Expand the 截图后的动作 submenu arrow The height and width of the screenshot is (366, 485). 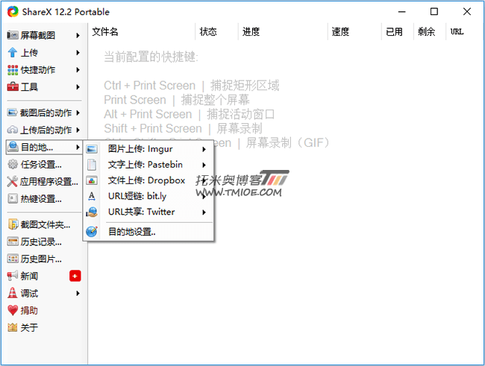click(78, 113)
